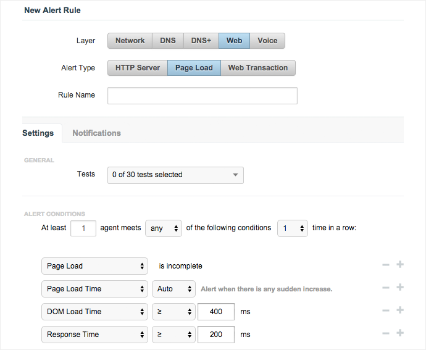Remove the DOM Load Time condition
426x350 pixels.
pyautogui.click(x=386, y=311)
